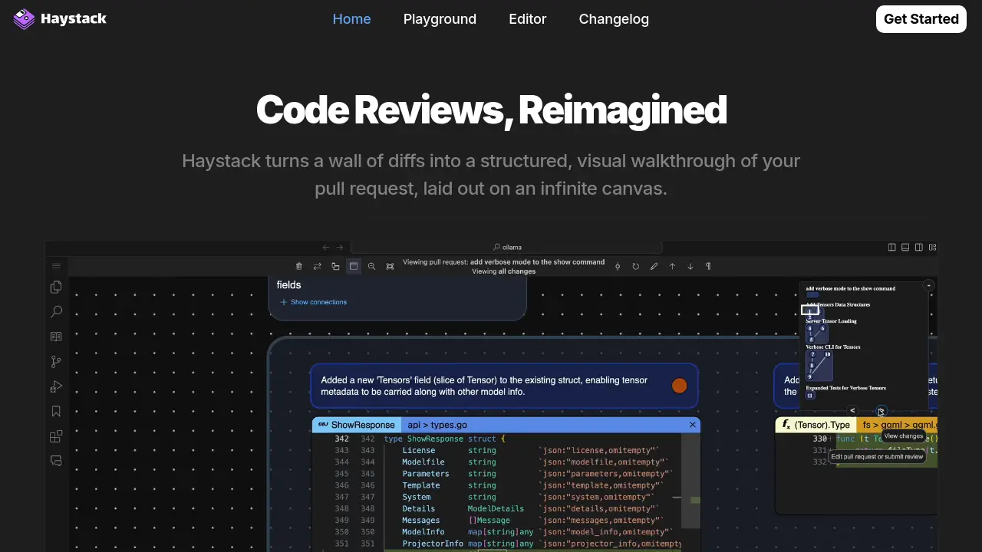Click the paragraph mark icon in toolbar

[x=708, y=266]
